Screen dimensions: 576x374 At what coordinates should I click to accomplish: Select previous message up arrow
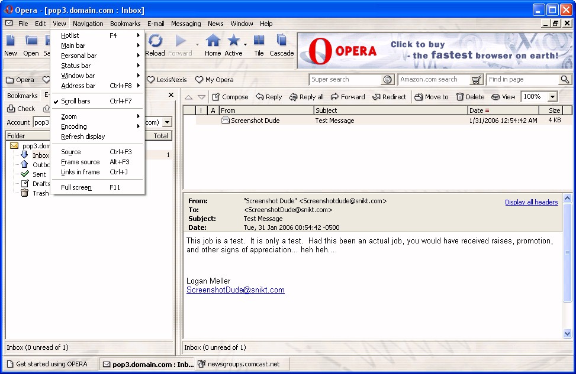click(188, 97)
